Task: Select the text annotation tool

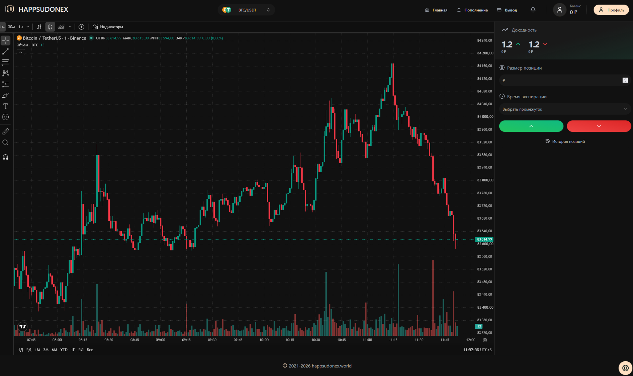Action: point(6,106)
